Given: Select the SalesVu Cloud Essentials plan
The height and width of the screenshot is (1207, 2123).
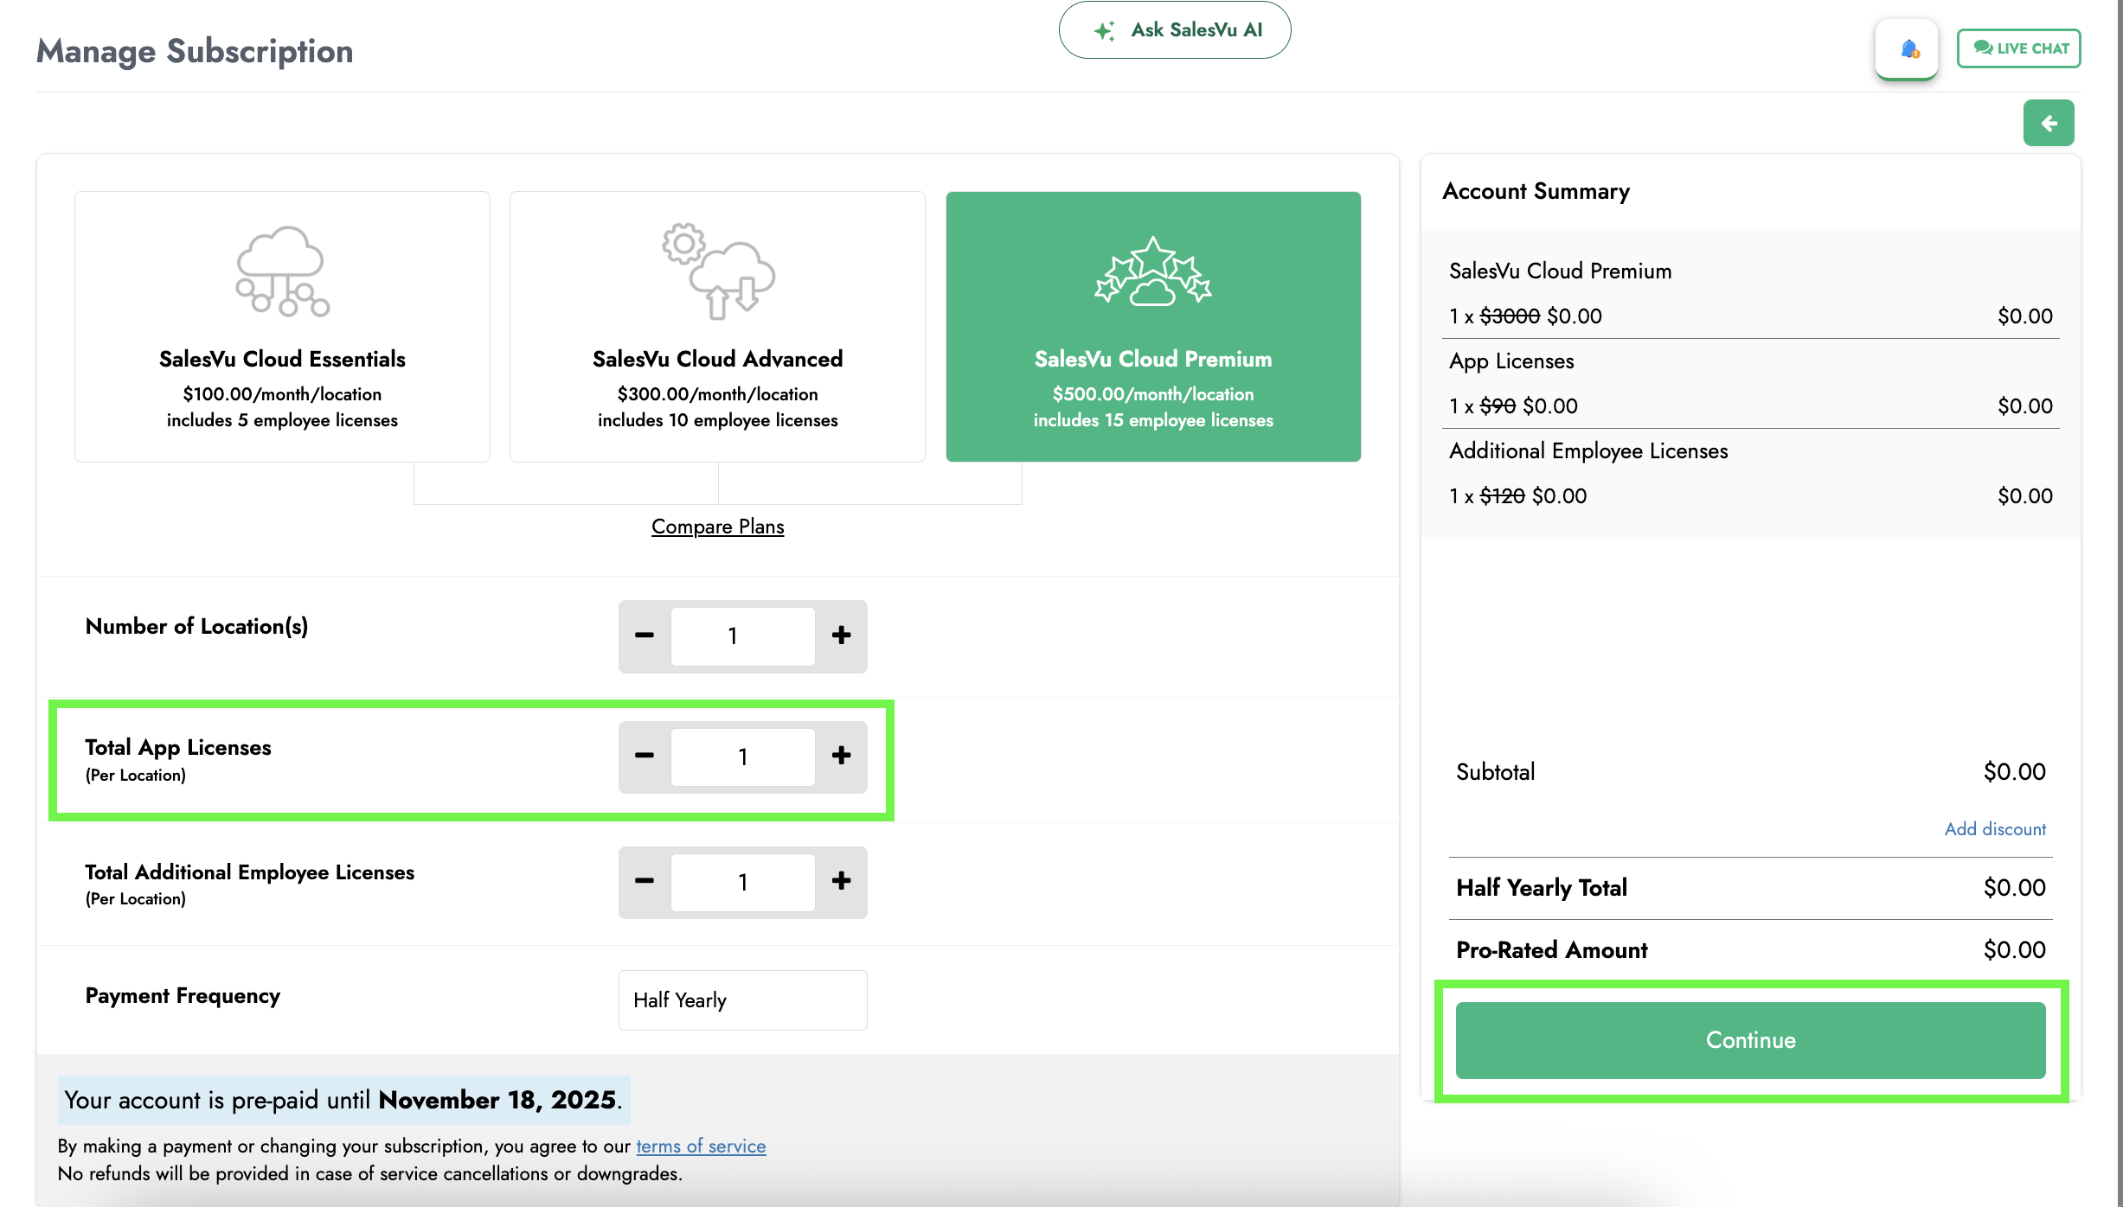Looking at the screenshot, I should (282, 327).
